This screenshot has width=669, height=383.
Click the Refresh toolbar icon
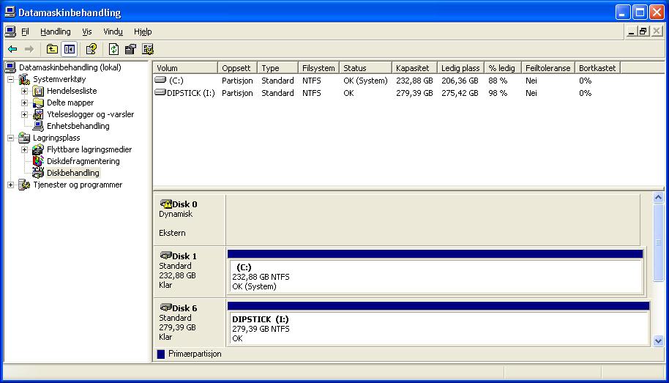pos(113,49)
